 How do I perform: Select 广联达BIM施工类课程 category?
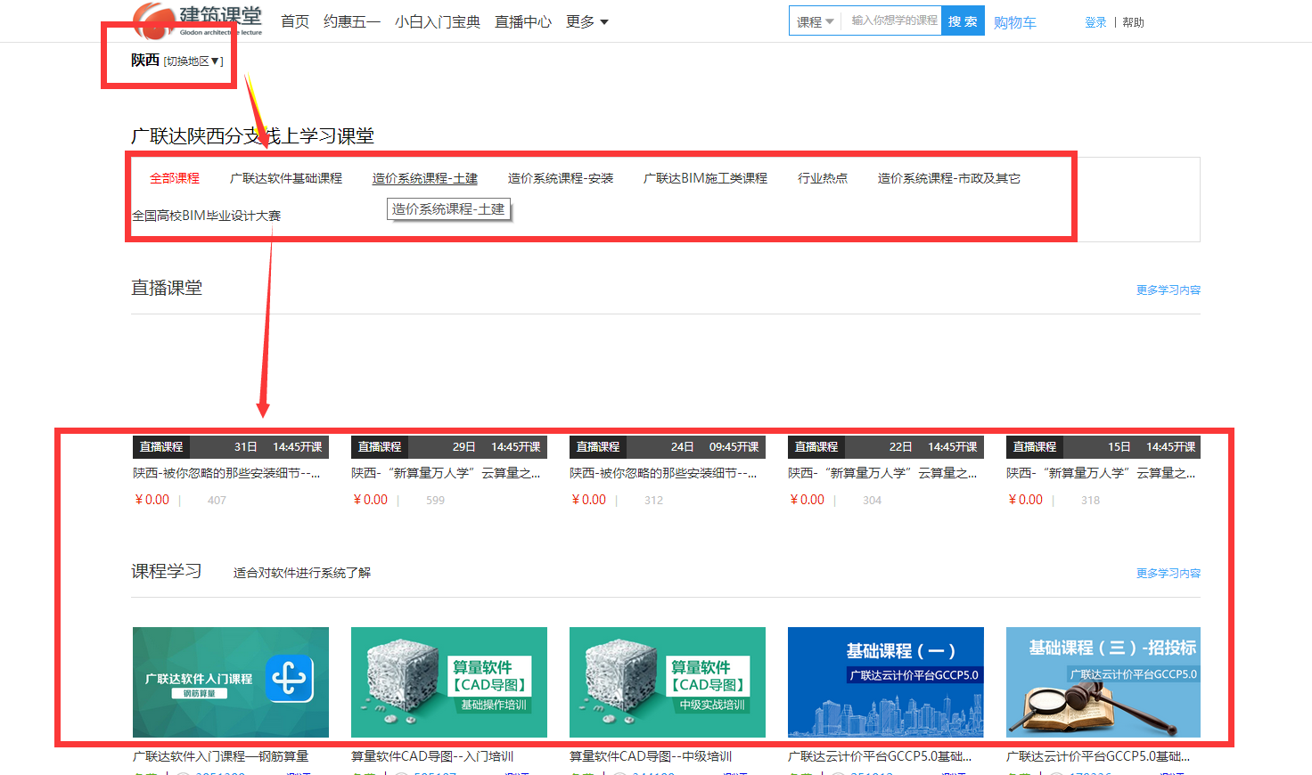(x=705, y=178)
